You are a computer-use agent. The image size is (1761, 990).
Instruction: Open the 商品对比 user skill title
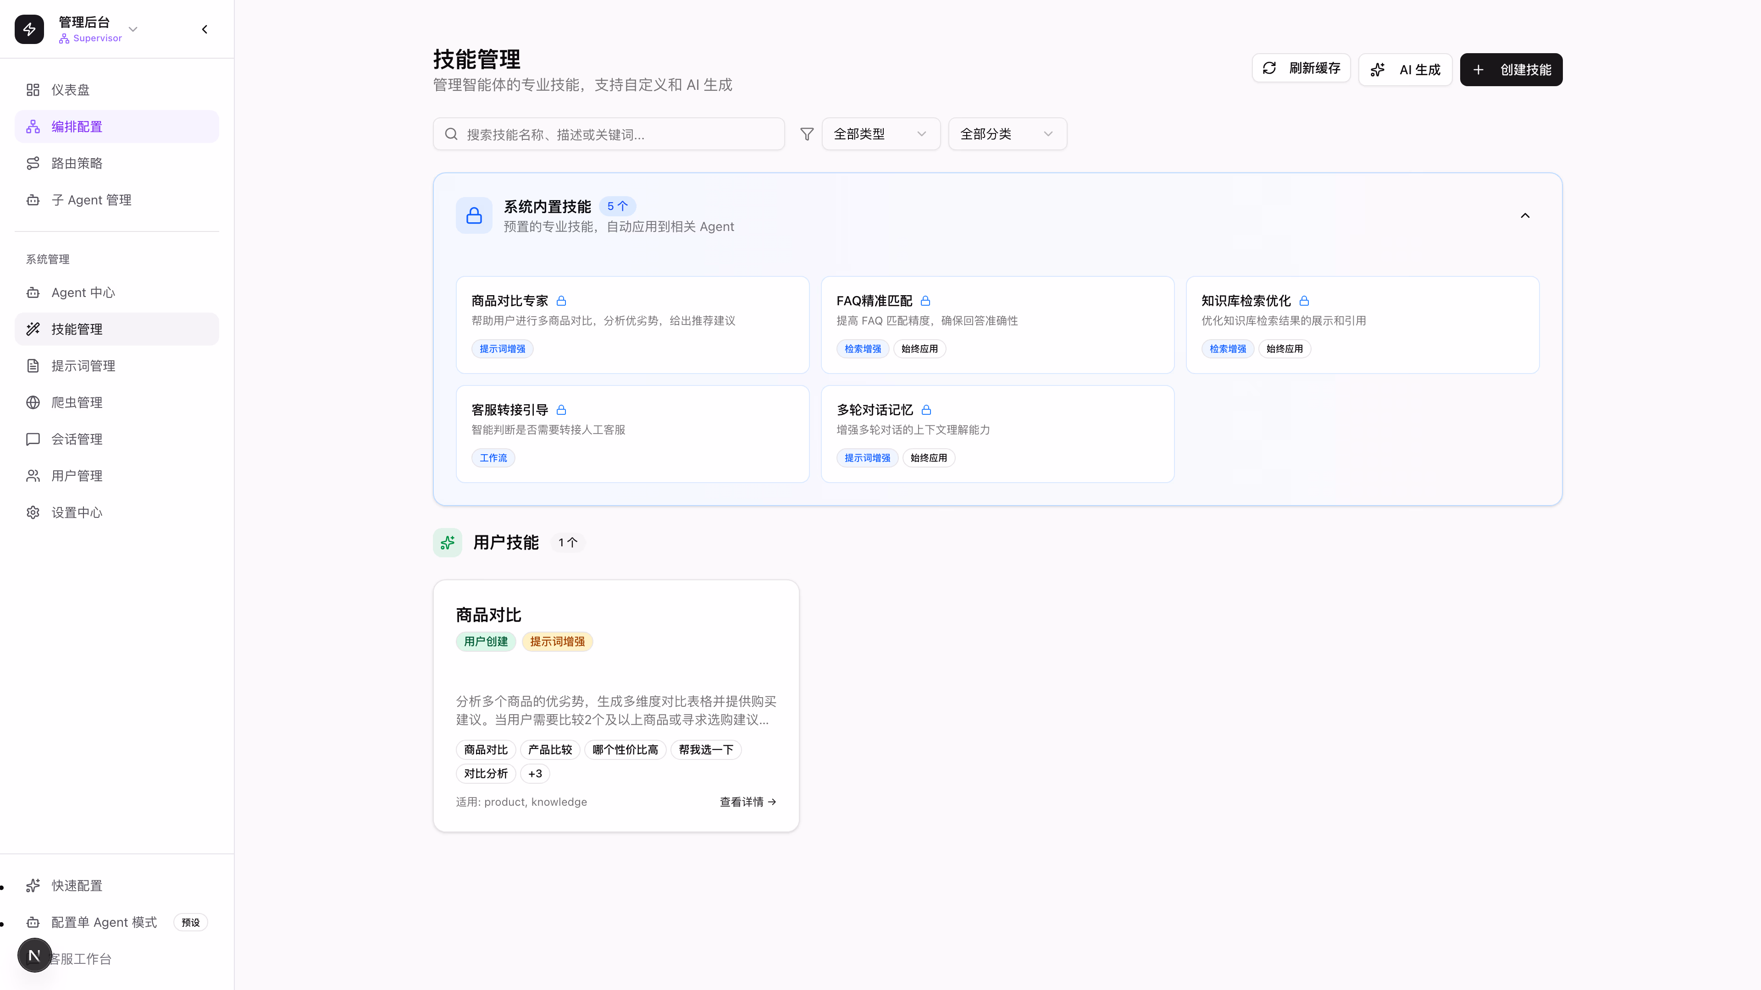pos(489,615)
